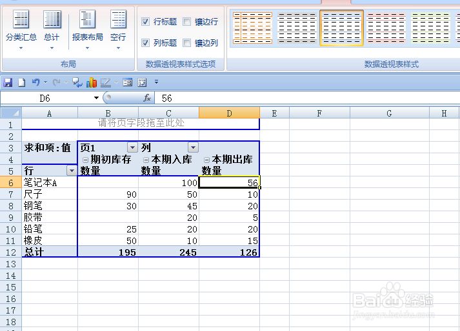
Task: Select the 钢笔 row label cell
Action: point(50,205)
